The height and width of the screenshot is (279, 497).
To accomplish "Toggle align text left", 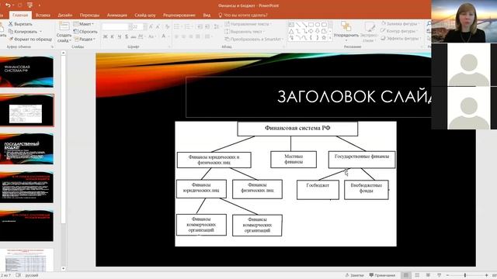I will tap(176, 36).
